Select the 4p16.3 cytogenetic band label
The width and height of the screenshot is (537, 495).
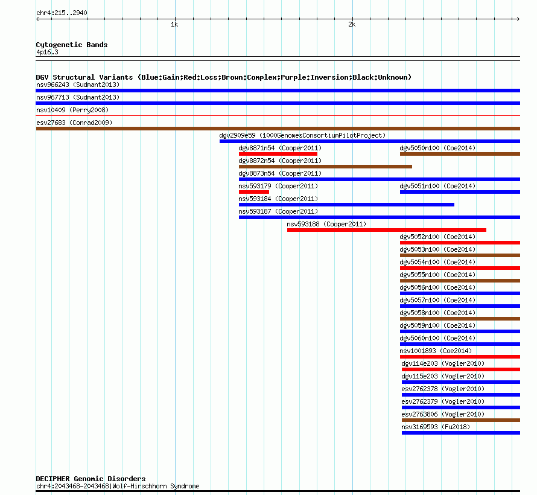(x=47, y=52)
